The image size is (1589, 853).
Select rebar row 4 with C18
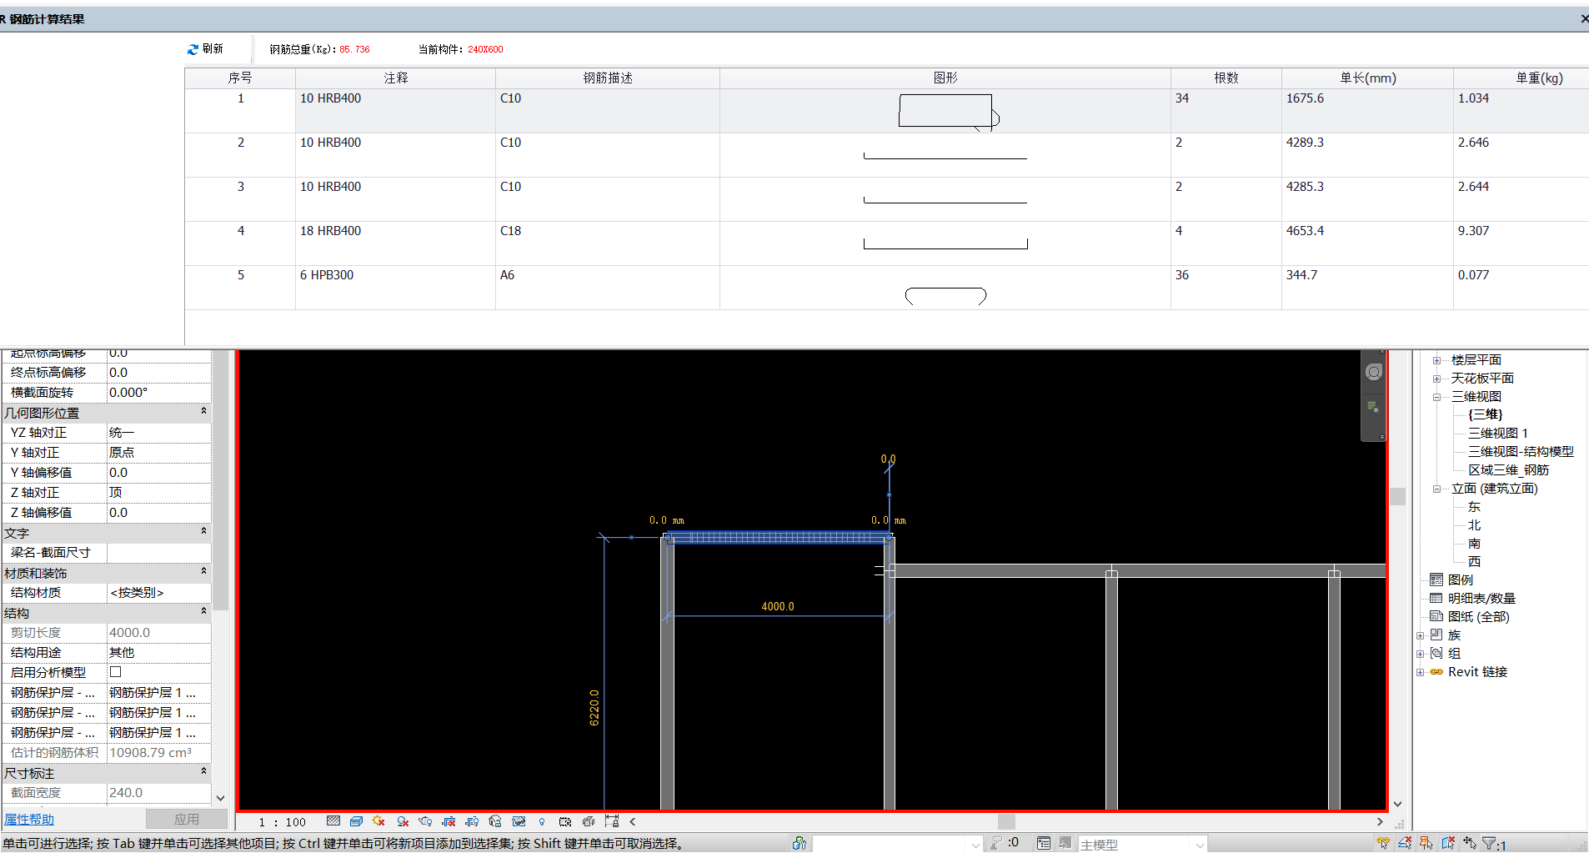886,243
